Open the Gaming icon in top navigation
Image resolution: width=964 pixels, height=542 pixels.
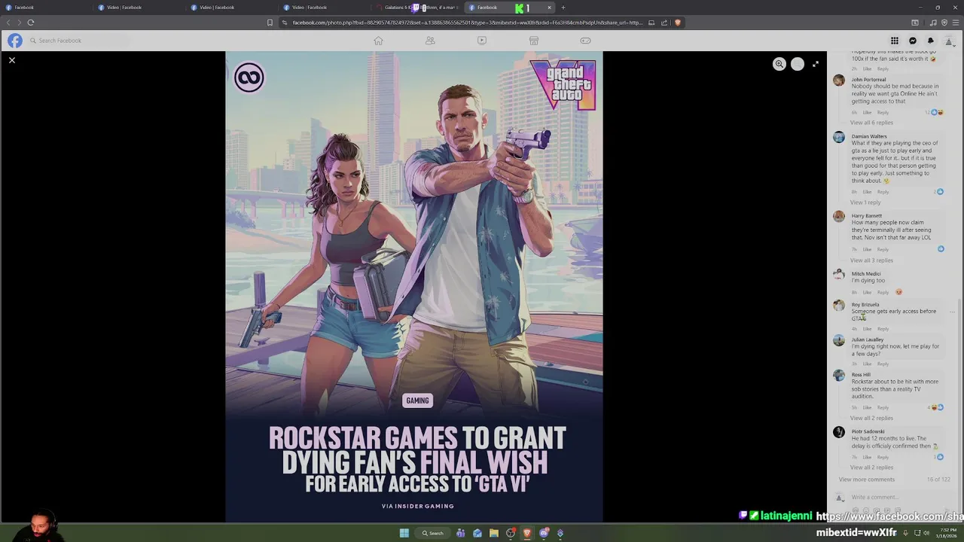click(x=585, y=41)
